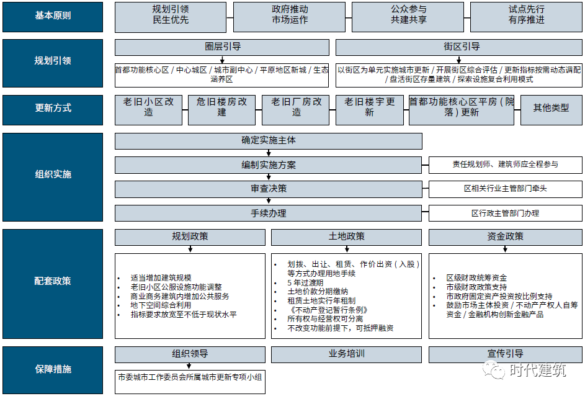The height and width of the screenshot is (396, 585).
Task: Select the 所有权与经营权可分离 bullet
Action: tap(325, 319)
